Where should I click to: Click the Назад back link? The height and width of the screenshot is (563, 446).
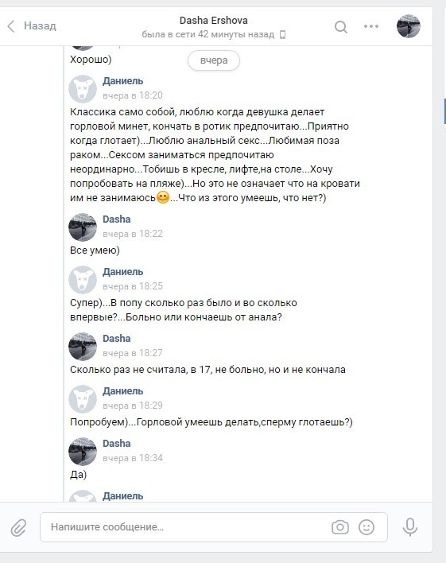40,26
